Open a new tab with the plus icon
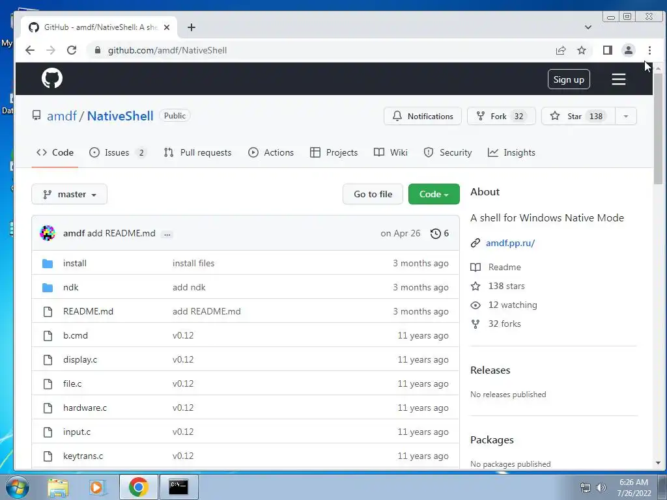The width and height of the screenshot is (667, 500). (x=192, y=27)
